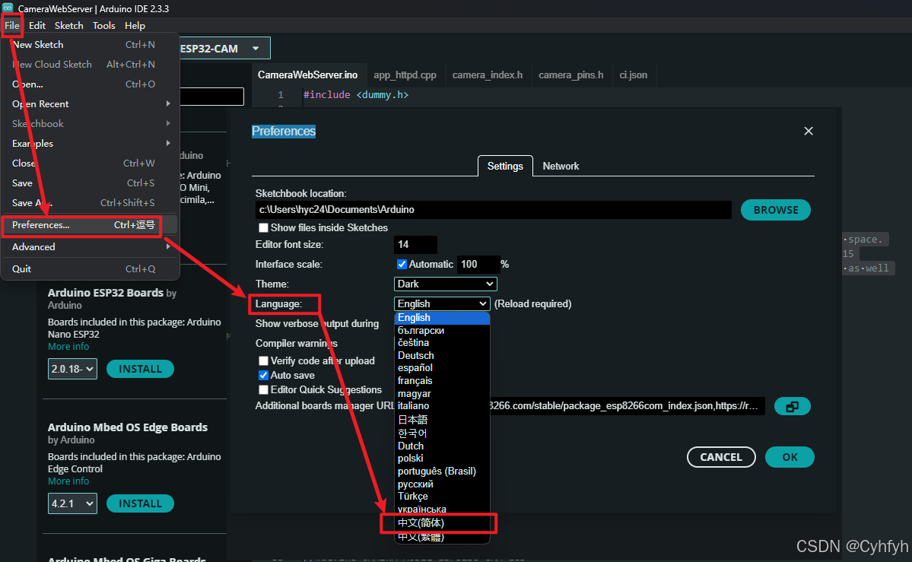Enable Editor Quick Suggestions checkbox
The height and width of the screenshot is (562, 912).
pos(263,390)
